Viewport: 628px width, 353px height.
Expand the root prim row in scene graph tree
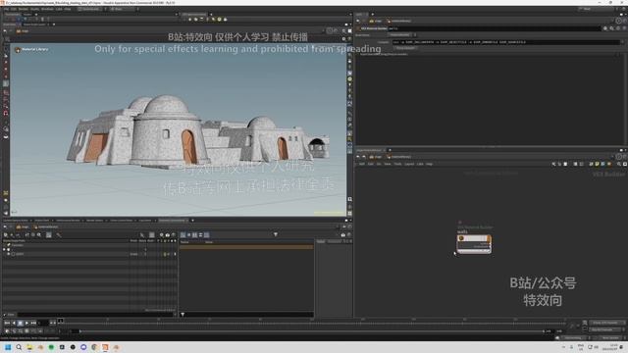point(4,249)
